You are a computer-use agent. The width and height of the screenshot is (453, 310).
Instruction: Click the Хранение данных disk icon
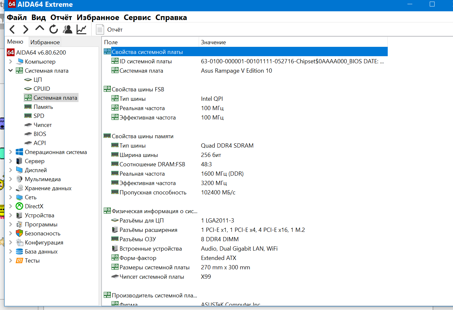click(x=19, y=188)
